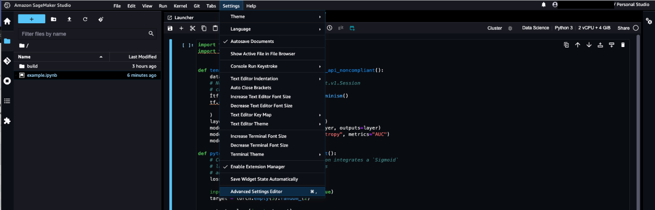
Task: Open the File Browser sidebar icon
Action: pyautogui.click(x=7, y=41)
